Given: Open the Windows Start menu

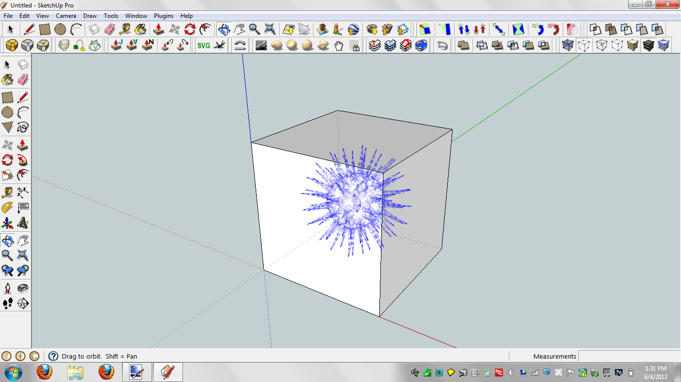Looking at the screenshot, I should pos(13,372).
